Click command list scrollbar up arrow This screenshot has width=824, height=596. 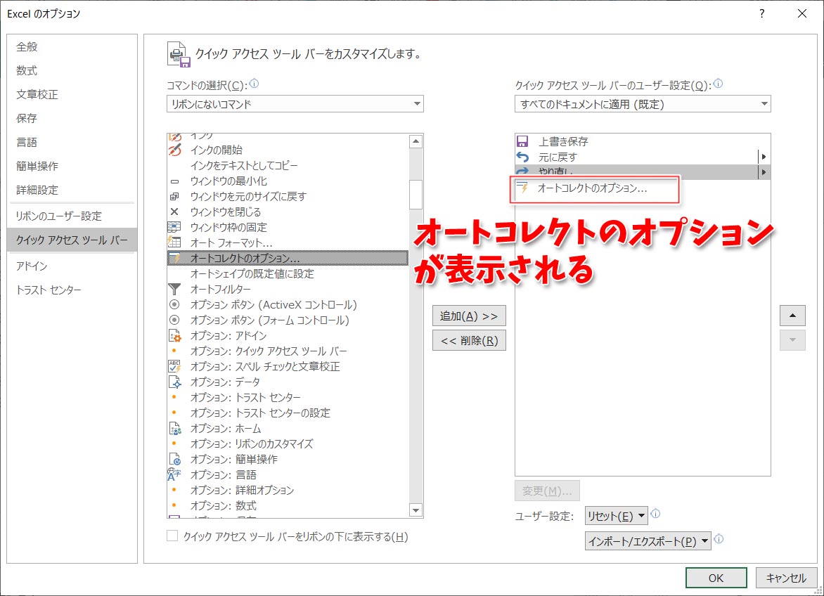416,141
